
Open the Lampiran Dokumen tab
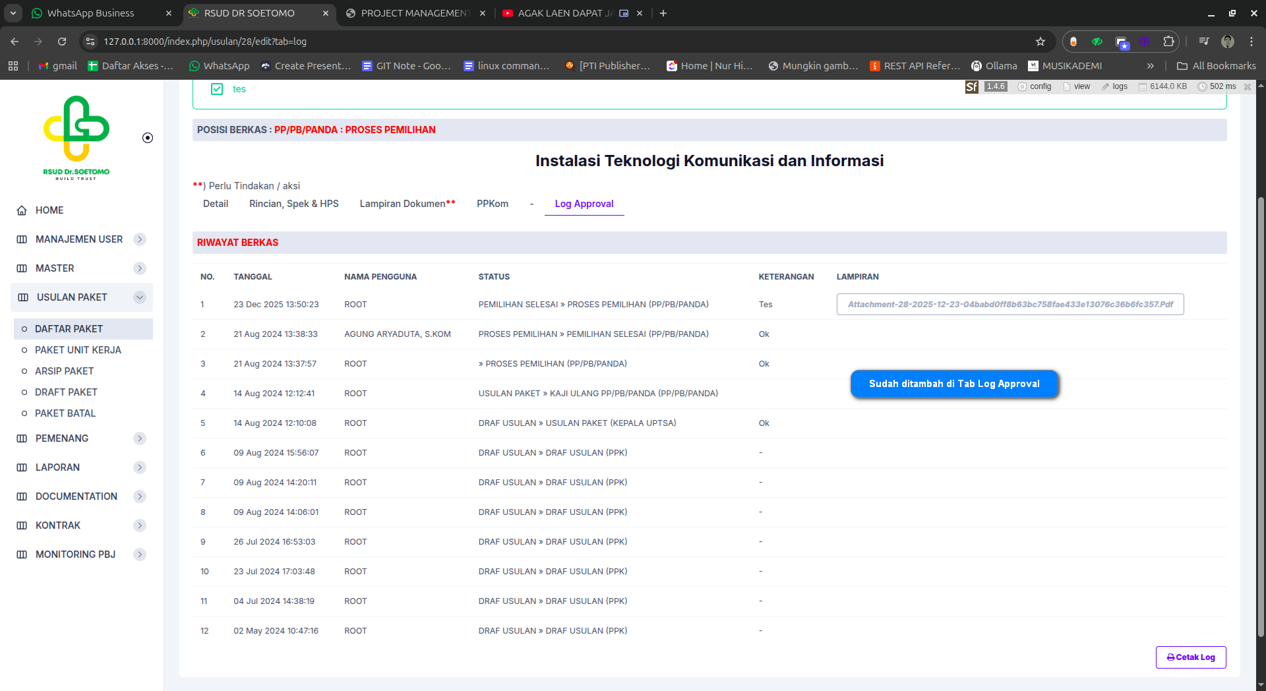pos(407,204)
